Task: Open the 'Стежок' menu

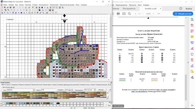Action: 35,5
